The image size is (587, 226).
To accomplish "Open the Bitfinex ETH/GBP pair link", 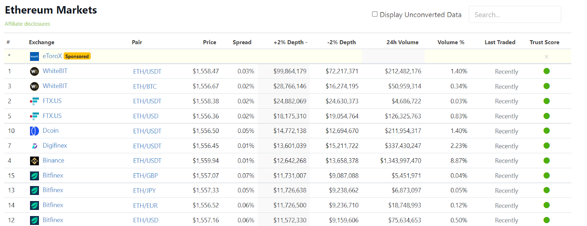I will pos(145,176).
